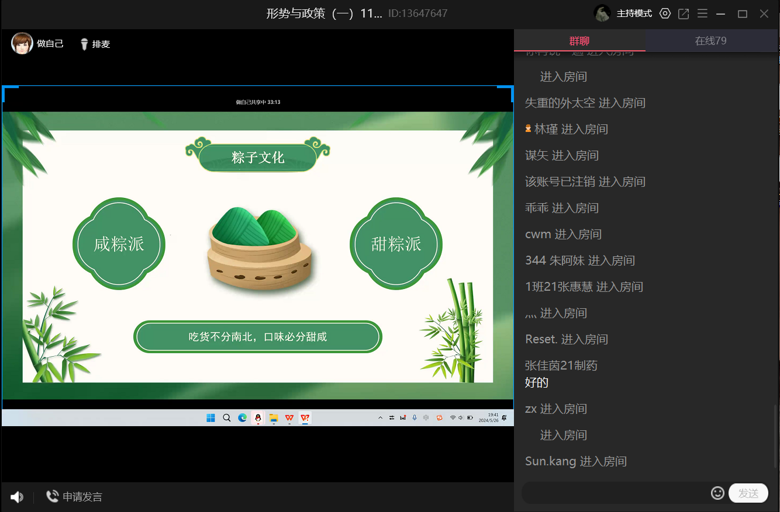Click the chat message input field
780x512 pixels.
tap(614, 493)
